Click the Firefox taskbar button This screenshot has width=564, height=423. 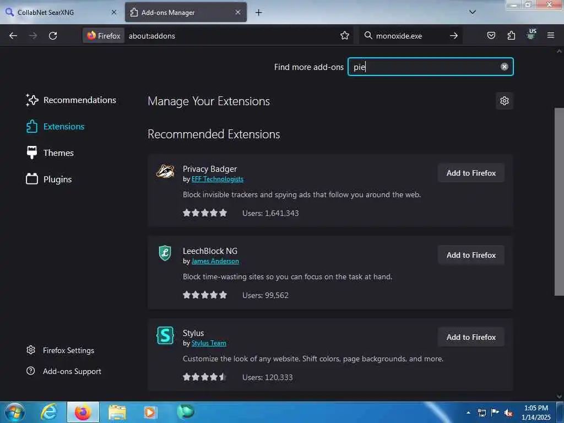(x=83, y=412)
